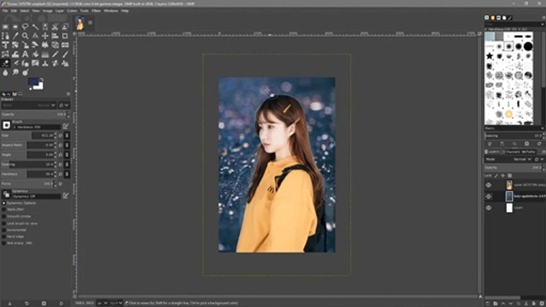Open the status bar zoom level dropdown
The width and height of the screenshot is (546, 307).
[116, 303]
